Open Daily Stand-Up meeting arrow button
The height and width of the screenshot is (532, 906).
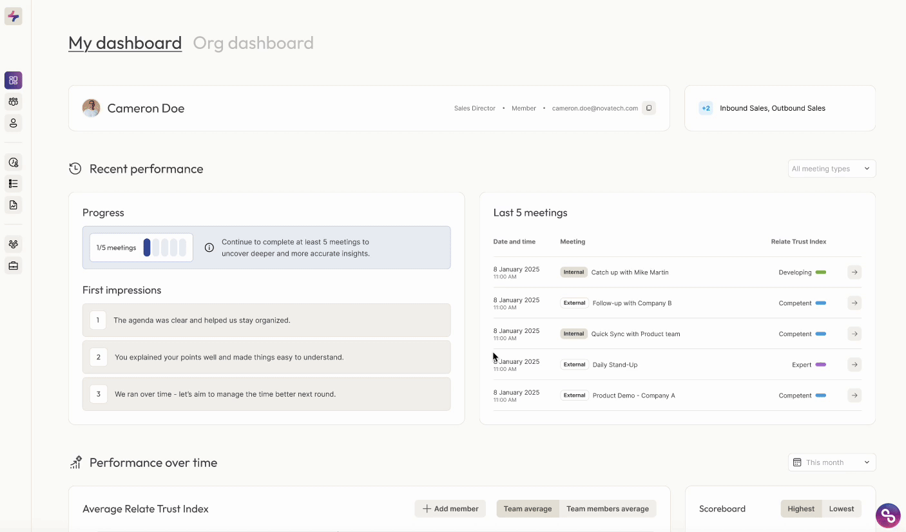point(854,365)
